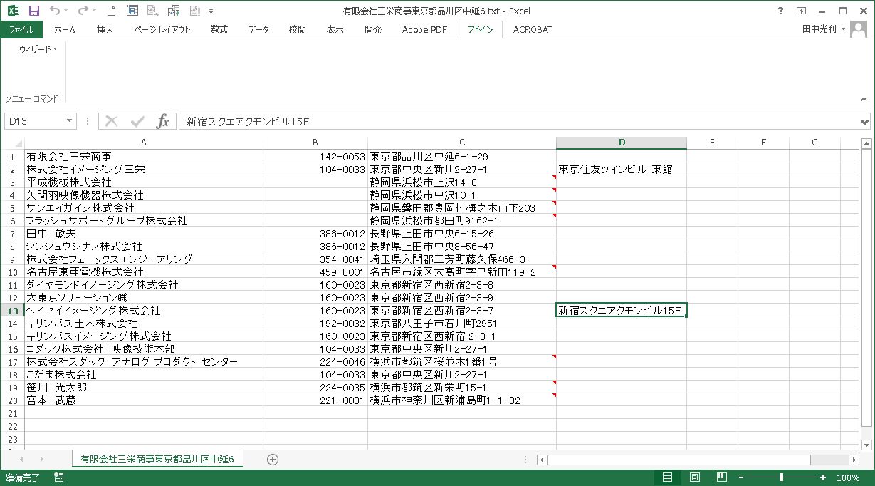Open the Name Box dropdown showing D13
The height and width of the screenshot is (486, 875).
69,121
